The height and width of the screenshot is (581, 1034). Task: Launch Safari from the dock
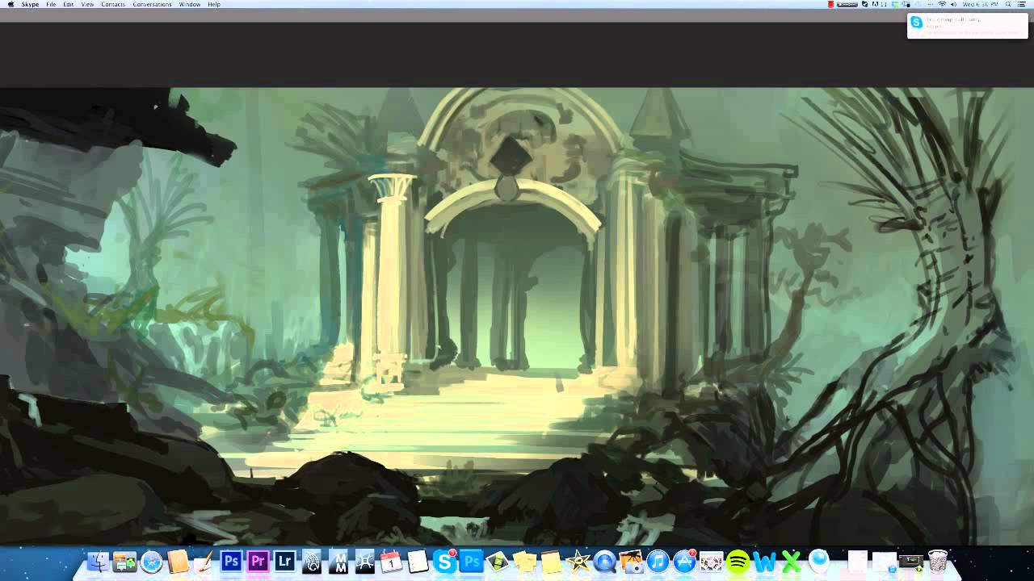coord(151,561)
